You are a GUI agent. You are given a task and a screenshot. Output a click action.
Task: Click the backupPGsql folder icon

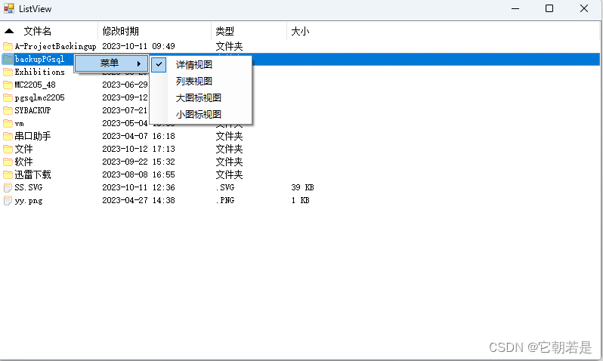point(8,59)
